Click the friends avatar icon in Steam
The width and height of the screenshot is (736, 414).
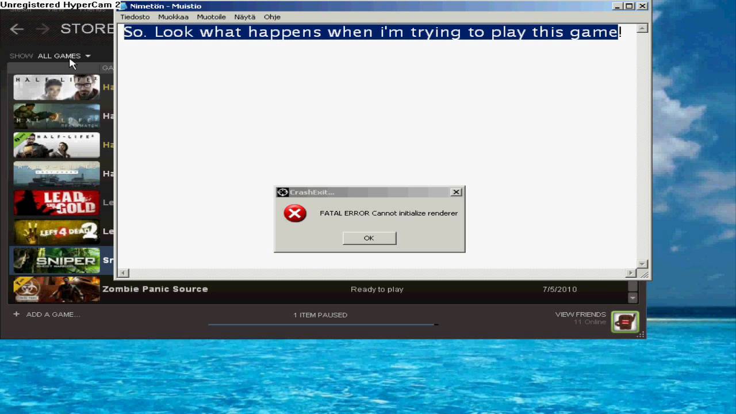coord(625,321)
